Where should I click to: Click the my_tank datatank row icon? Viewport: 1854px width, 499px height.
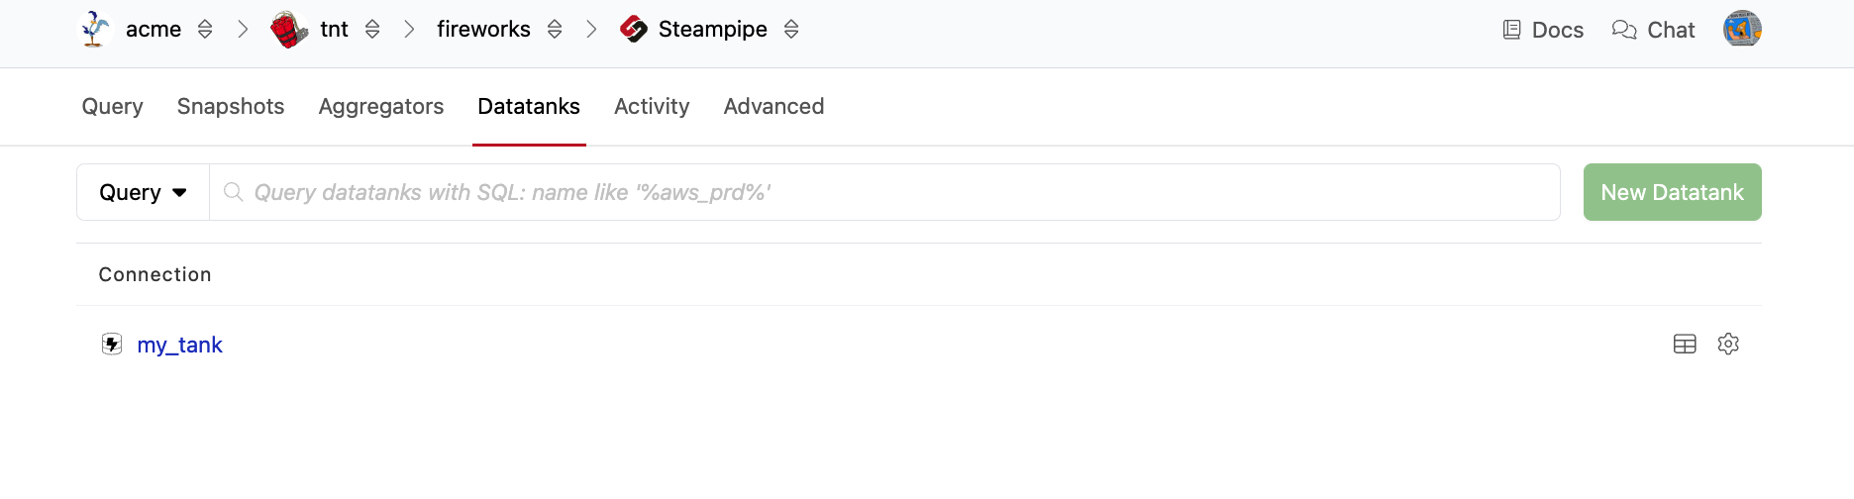[112, 344]
